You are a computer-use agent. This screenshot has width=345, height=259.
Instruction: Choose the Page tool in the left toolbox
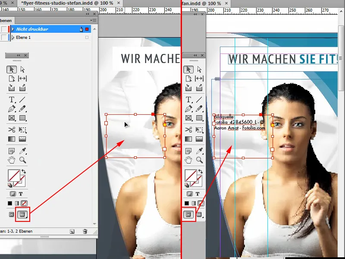click(x=12, y=79)
